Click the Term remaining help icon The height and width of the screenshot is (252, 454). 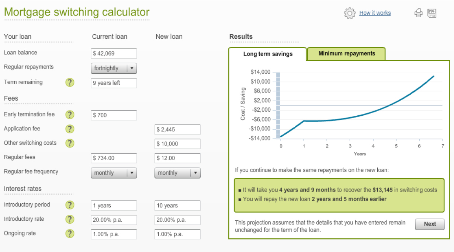70,83
